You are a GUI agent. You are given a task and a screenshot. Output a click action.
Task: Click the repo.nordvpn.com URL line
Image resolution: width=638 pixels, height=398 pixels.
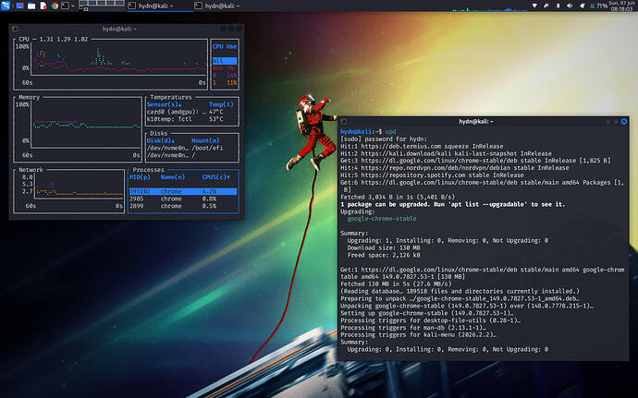455,168
